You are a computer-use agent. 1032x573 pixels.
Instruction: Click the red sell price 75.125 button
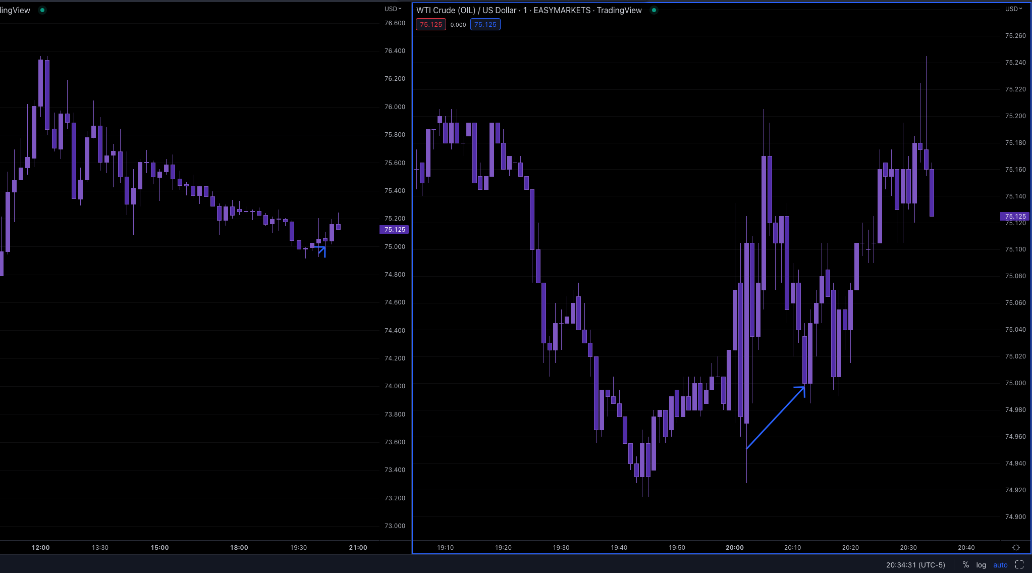(430, 24)
